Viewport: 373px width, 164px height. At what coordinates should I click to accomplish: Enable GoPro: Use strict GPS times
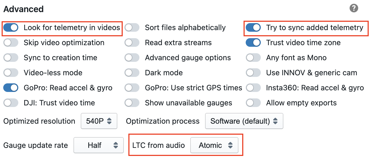(x=132, y=88)
